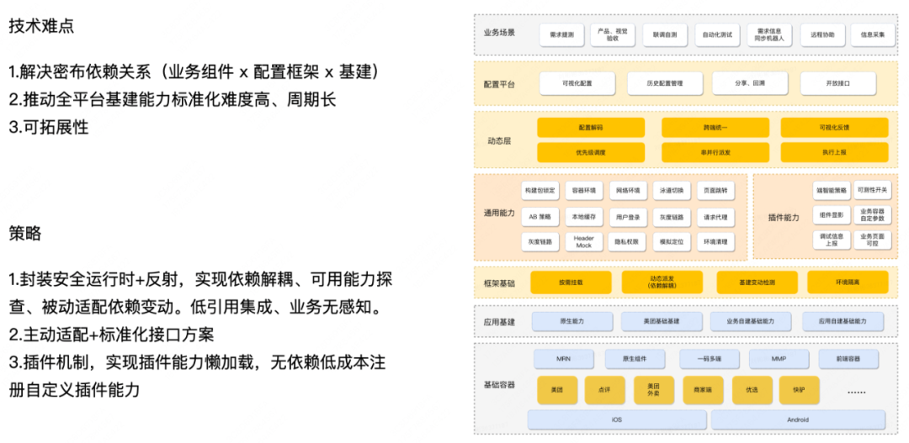Viewport: 909px width, 443px height.
Task: Select the 2.主动适配+标准化接口方案 line
Action: pyautogui.click(x=111, y=335)
